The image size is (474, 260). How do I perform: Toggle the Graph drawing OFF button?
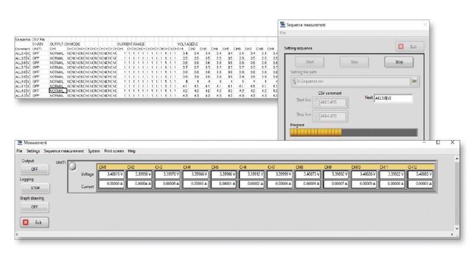pos(33,207)
